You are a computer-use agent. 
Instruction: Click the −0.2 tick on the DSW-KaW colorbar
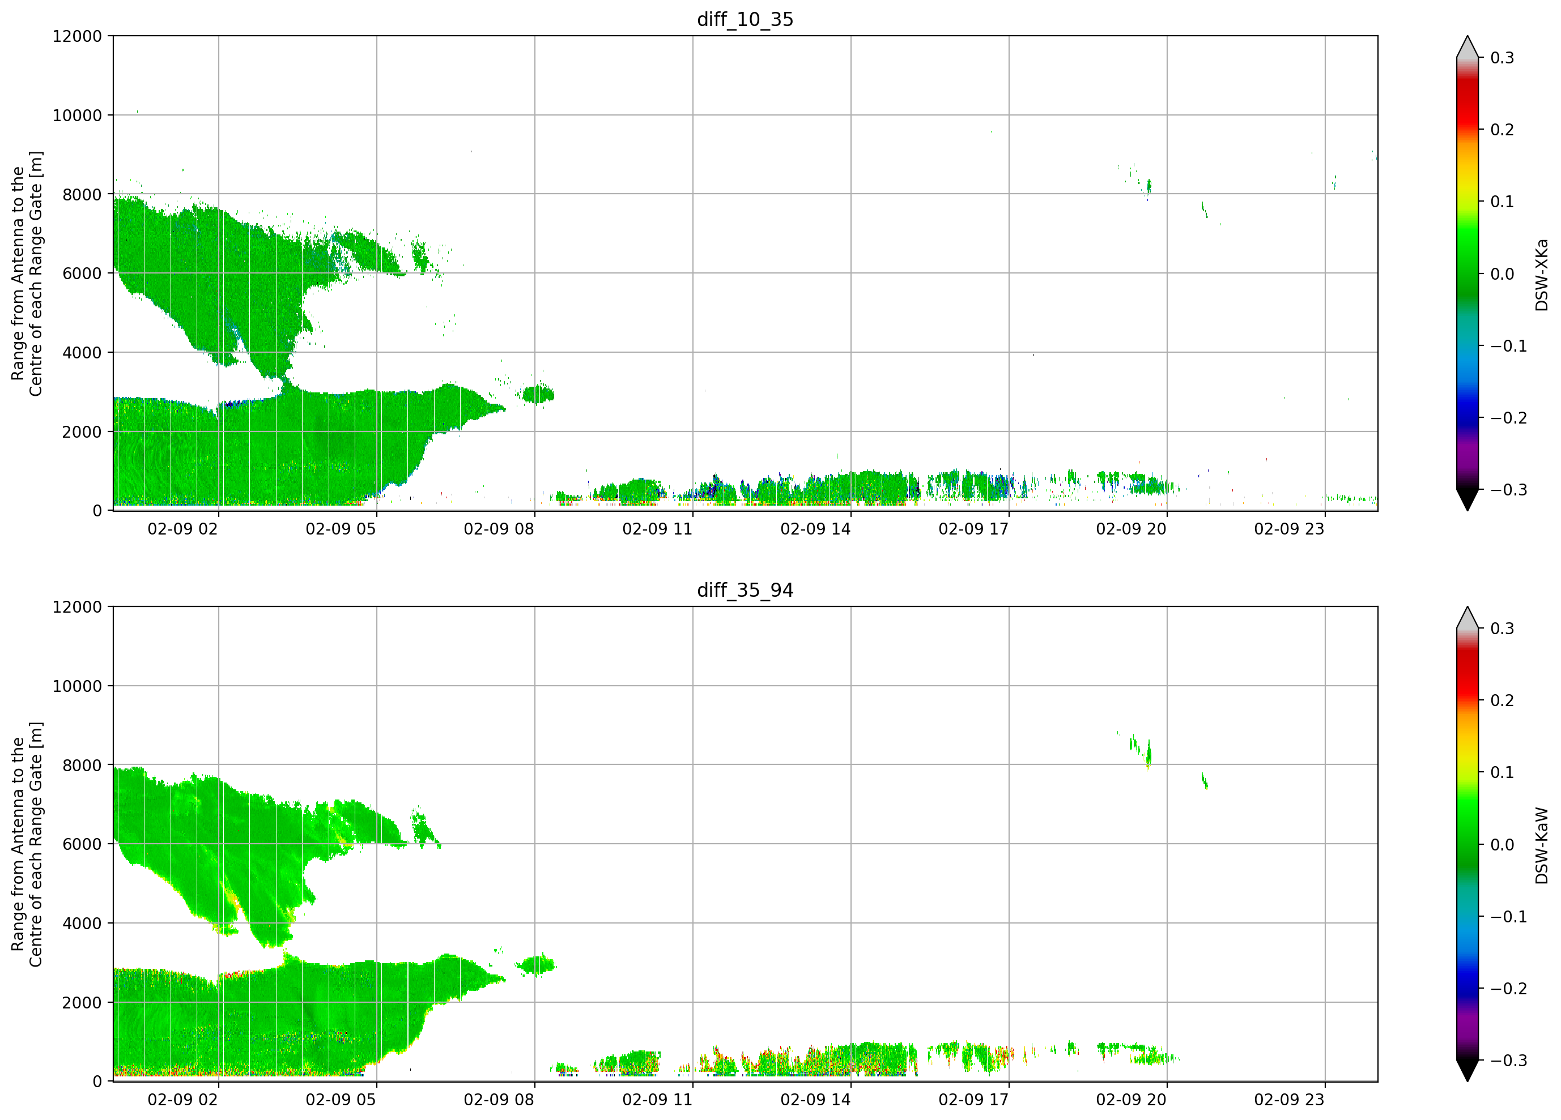coord(1509,988)
